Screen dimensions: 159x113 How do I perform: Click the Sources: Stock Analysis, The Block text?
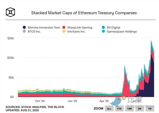click(35, 107)
